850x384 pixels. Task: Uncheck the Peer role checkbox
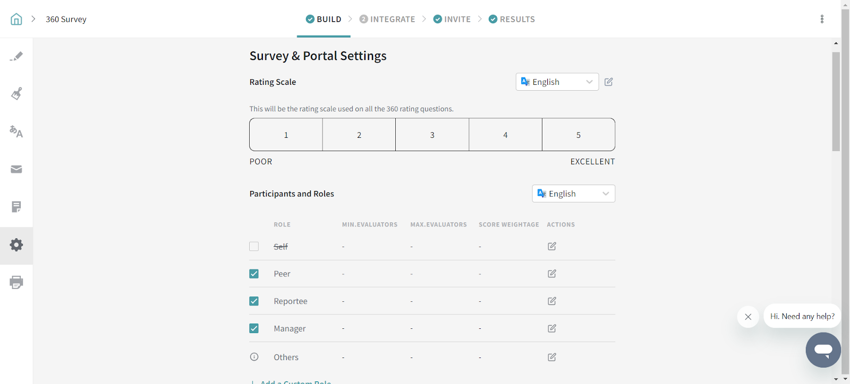click(x=254, y=274)
